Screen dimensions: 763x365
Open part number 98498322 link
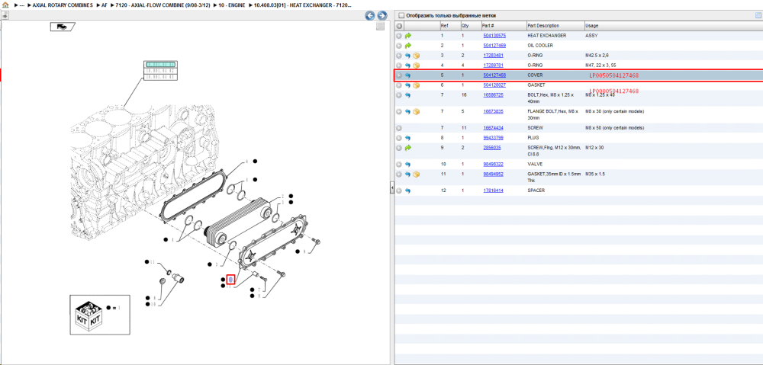[493, 165]
